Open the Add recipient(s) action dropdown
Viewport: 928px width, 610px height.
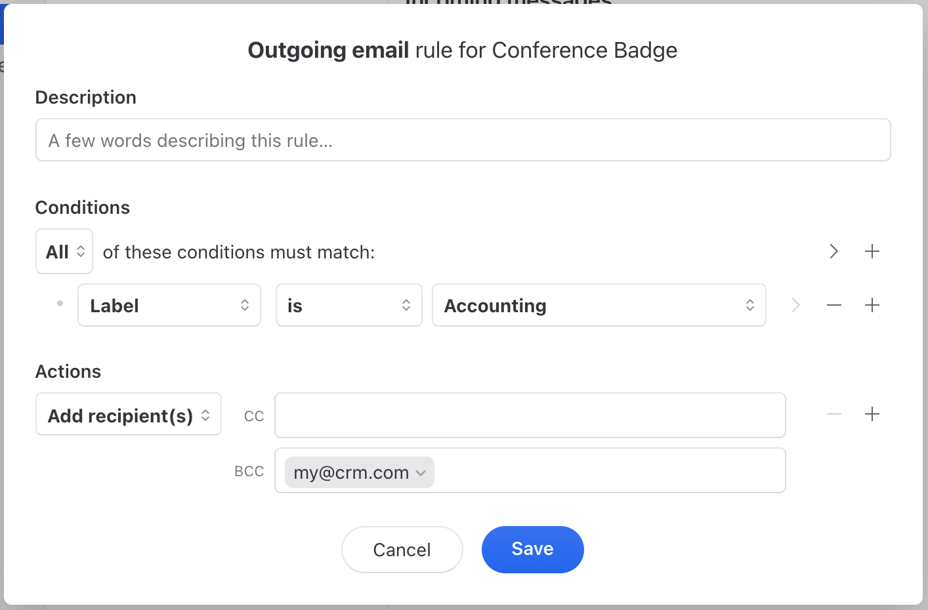tap(129, 415)
